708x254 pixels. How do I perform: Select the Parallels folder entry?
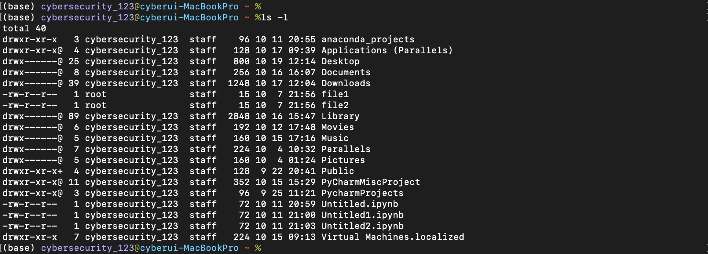[346, 149]
